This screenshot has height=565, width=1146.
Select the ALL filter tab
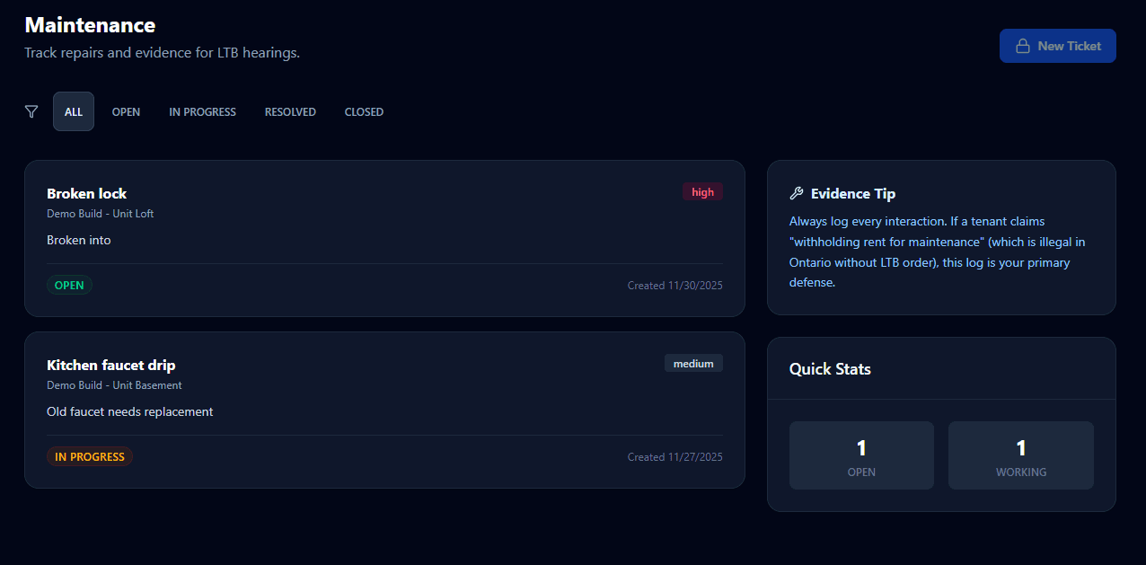click(74, 111)
